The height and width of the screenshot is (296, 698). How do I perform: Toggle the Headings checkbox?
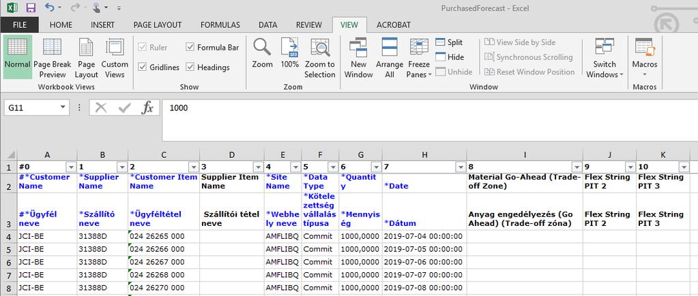coord(190,67)
